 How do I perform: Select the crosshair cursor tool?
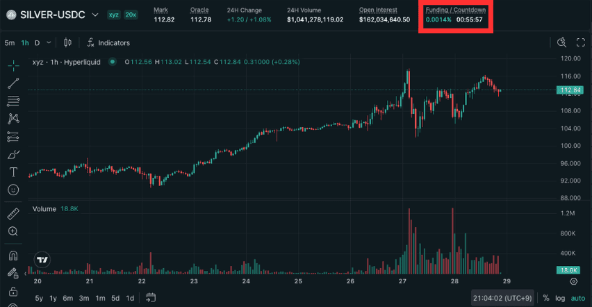click(x=13, y=65)
